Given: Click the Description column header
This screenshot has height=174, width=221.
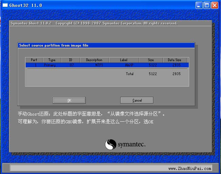Looking at the screenshot, I should point(94,60).
